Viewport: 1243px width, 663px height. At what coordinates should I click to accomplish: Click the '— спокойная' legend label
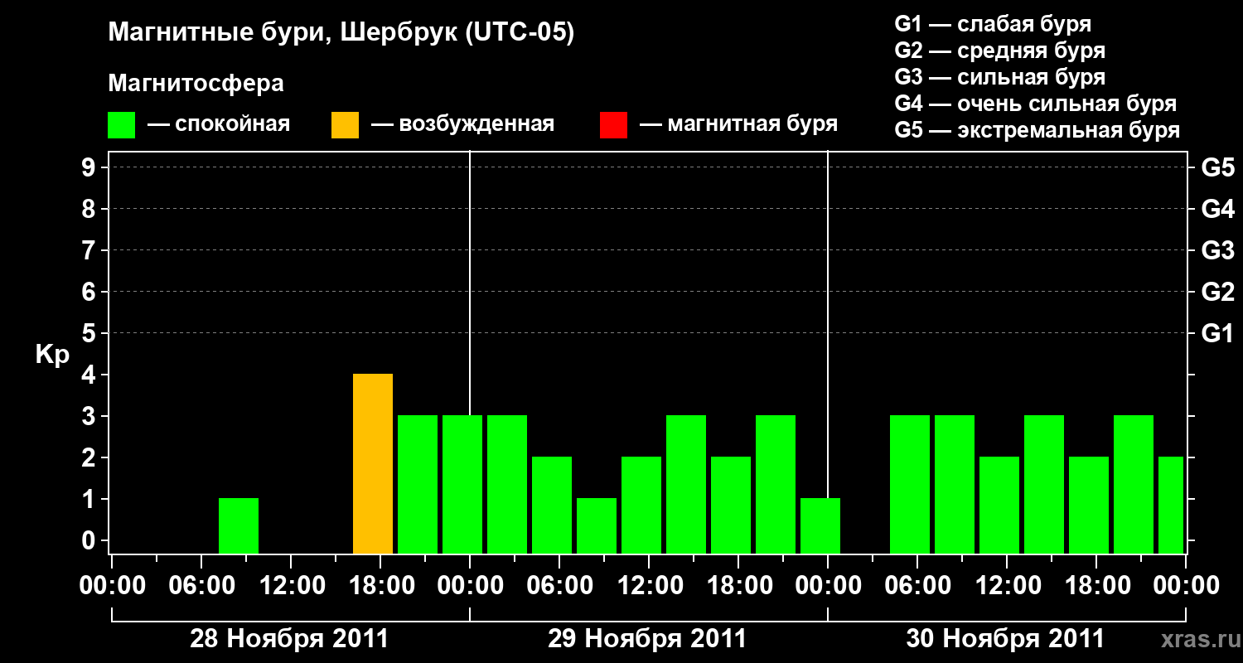(219, 125)
